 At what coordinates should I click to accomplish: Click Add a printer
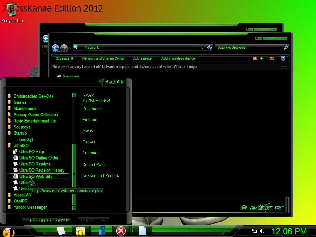coord(143,58)
